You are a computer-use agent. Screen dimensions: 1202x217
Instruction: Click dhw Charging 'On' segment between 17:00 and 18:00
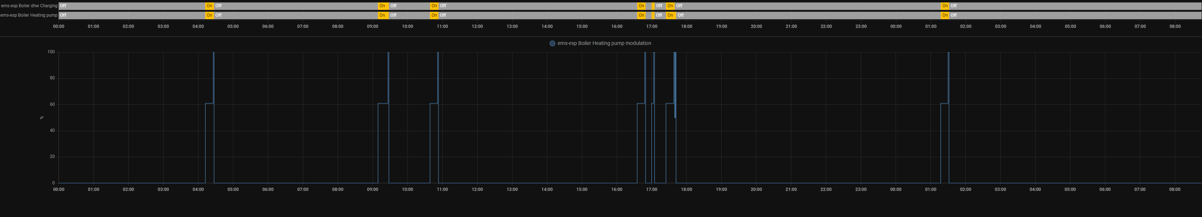click(x=670, y=6)
